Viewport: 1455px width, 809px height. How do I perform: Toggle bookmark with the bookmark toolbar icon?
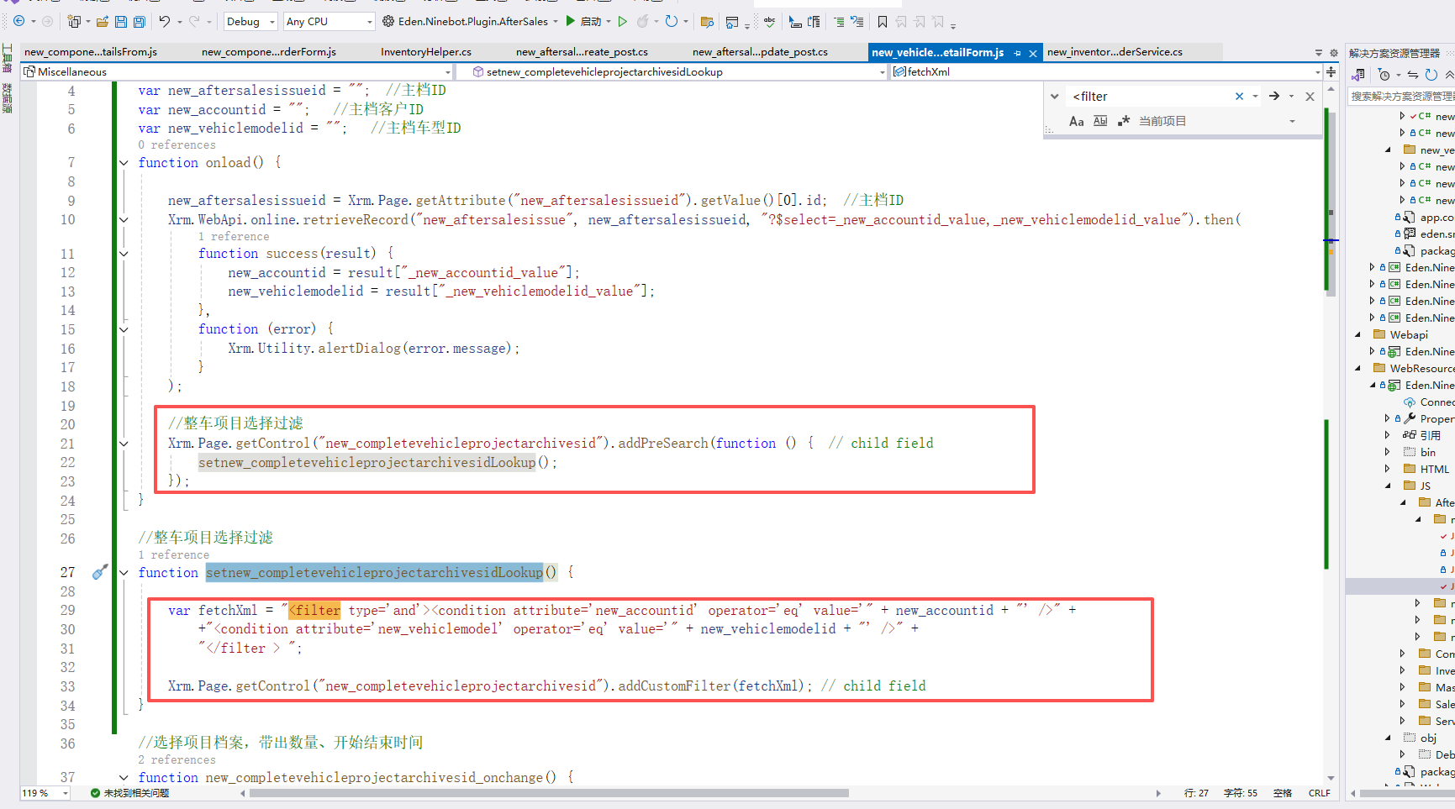click(x=883, y=22)
